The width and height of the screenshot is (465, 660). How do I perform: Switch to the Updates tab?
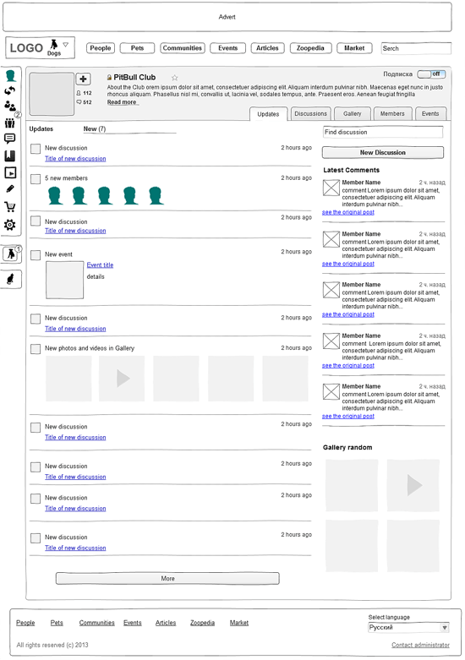click(268, 114)
